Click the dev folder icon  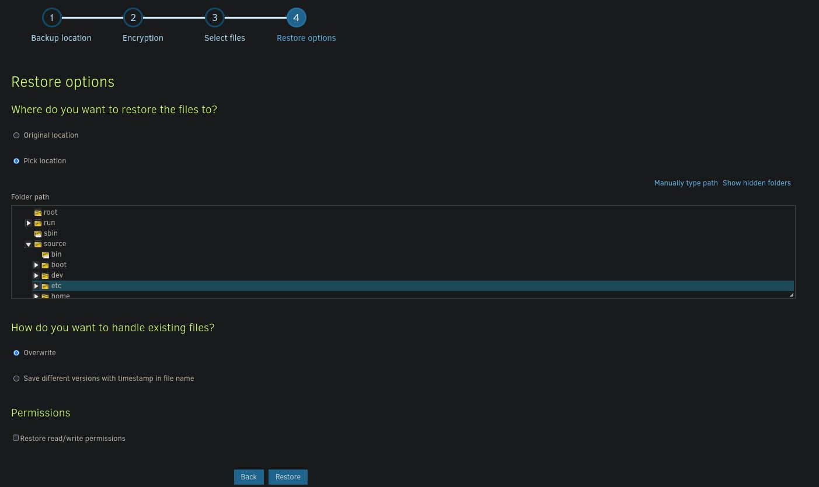pos(46,276)
